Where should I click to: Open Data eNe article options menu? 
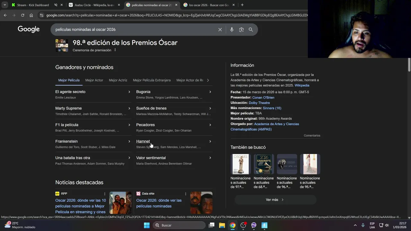[186, 194]
